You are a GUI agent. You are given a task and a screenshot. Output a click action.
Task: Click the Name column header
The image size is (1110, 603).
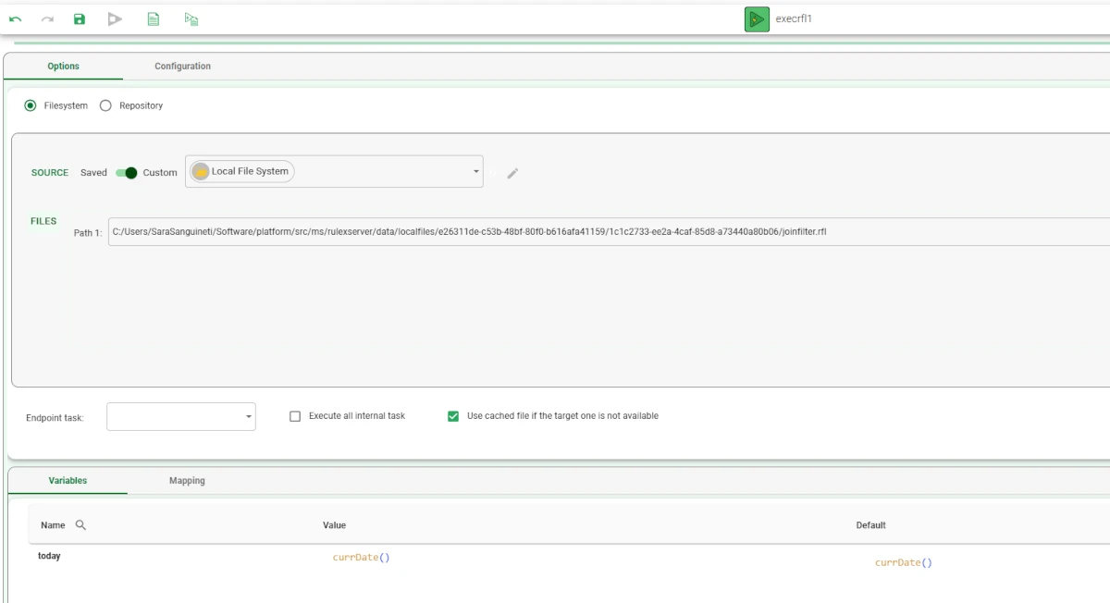(x=53, y=525)
